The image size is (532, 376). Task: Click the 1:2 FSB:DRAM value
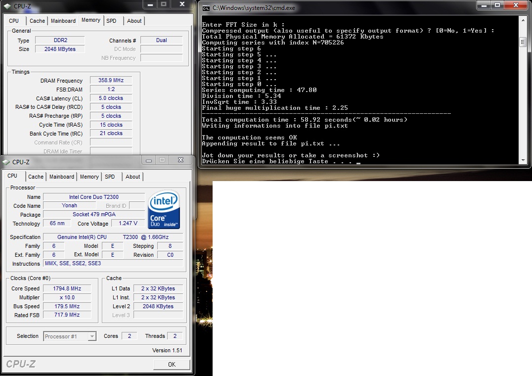coord(111,89)
